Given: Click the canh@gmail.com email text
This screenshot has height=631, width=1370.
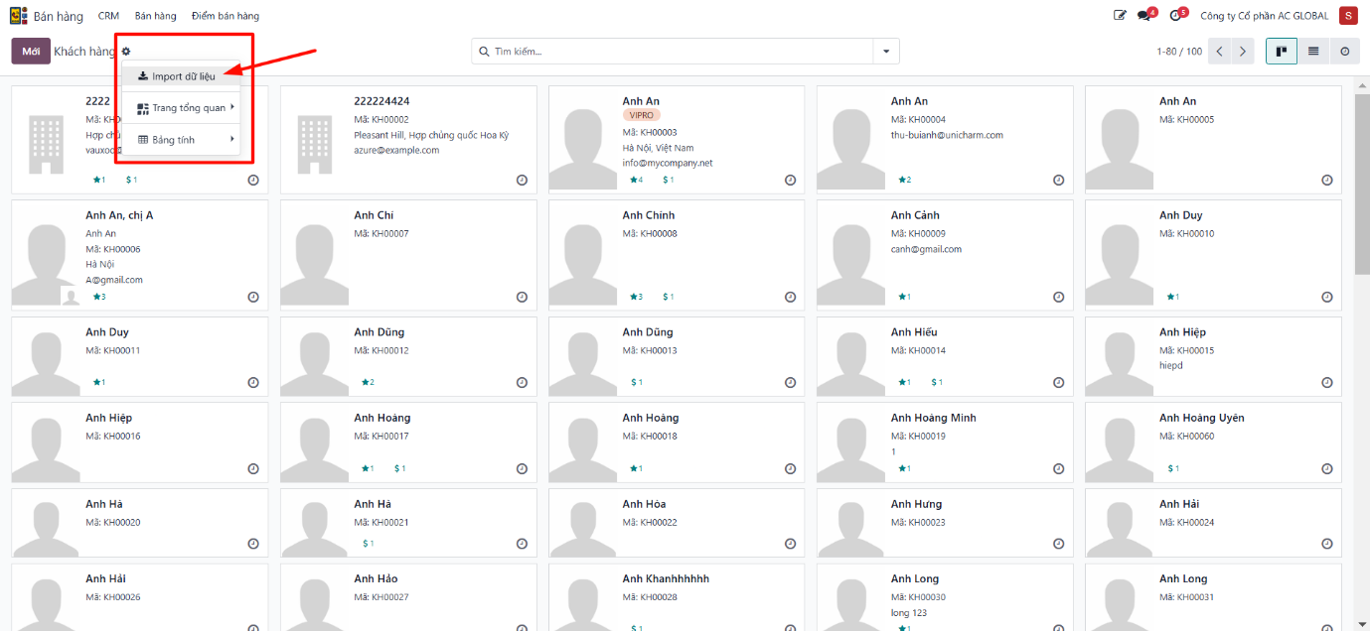Looking at the screenshot, I should [x=926, y=249].
